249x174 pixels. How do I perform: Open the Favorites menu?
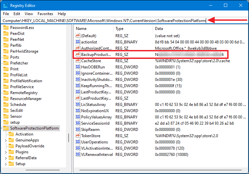point(45,14)
